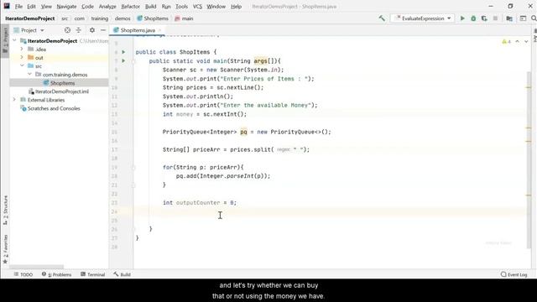Viewport: 537px width, 302px height.
Task: Open the Event Log
Action: pyautogui.click(x=514, y=274)
